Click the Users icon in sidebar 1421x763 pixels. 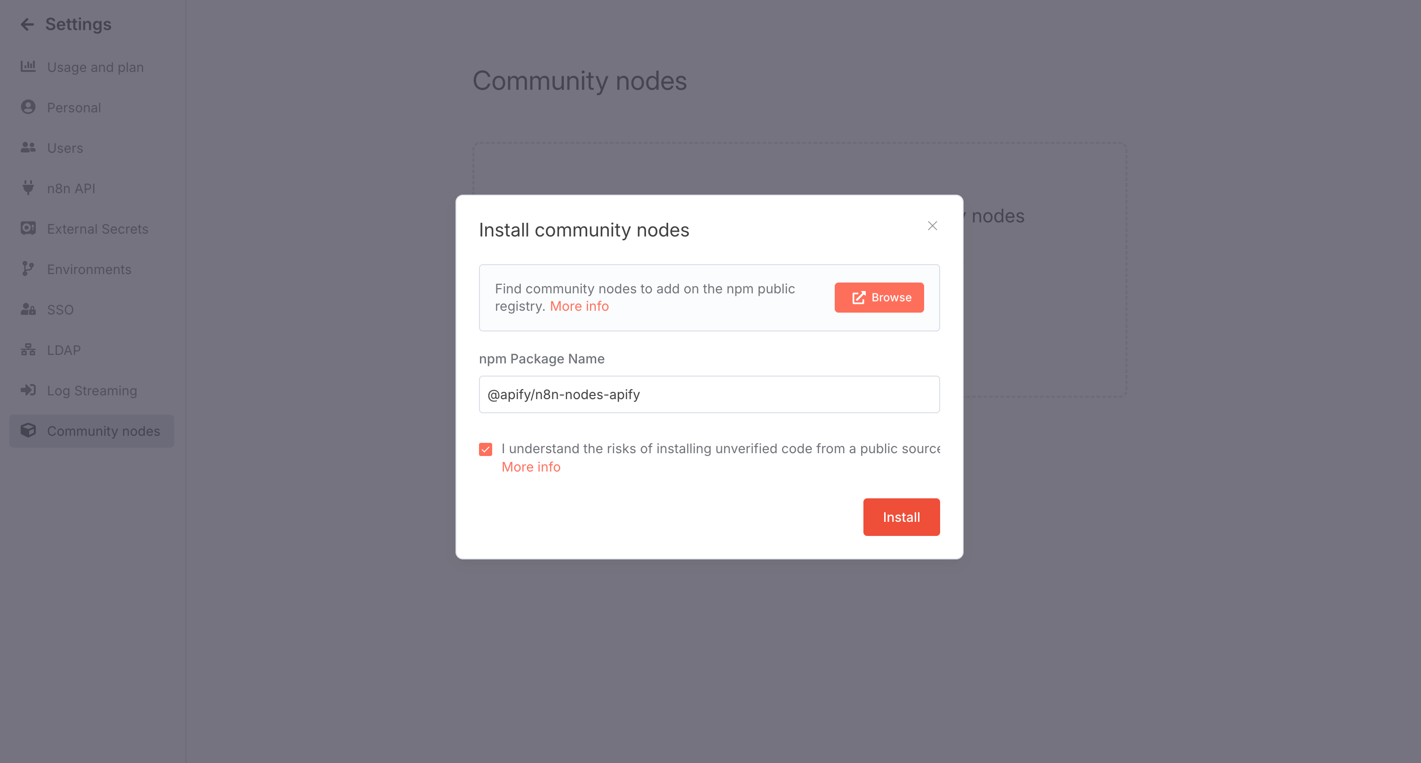pyautogui.click(x=28, y=147)
